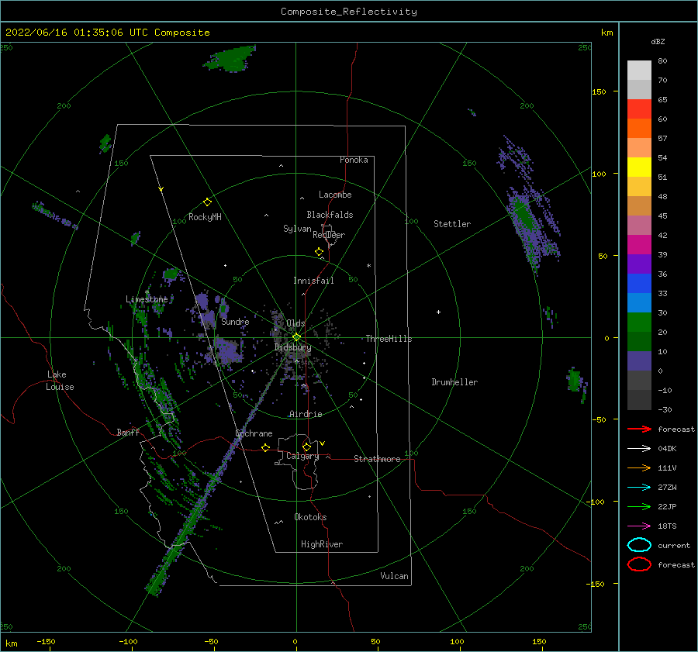The width and height of the screenshot is (698, 652).
Task: Click the dBZ legend heading
Action: click(658, 41)
